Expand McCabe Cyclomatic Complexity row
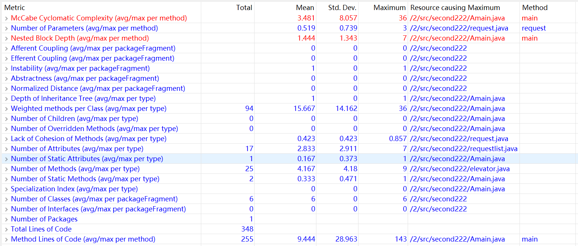 click(6, 18)
